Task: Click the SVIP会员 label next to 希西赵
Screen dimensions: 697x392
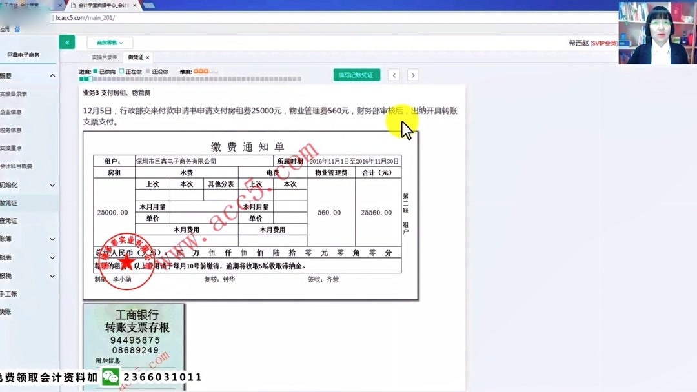Action: [x=605, y=43]
